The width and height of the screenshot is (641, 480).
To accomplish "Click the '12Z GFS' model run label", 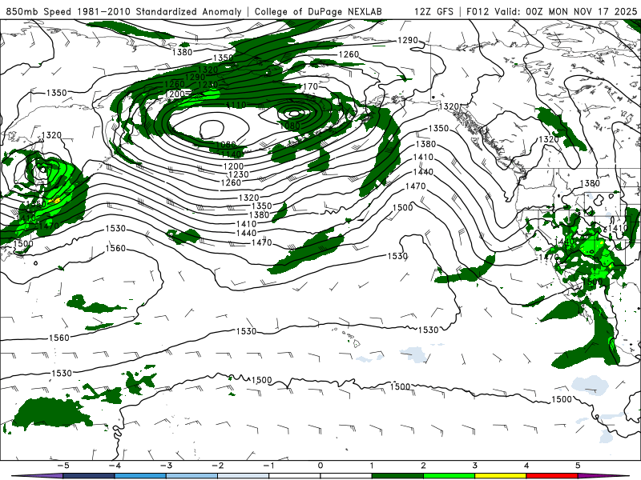I will 433,11.
